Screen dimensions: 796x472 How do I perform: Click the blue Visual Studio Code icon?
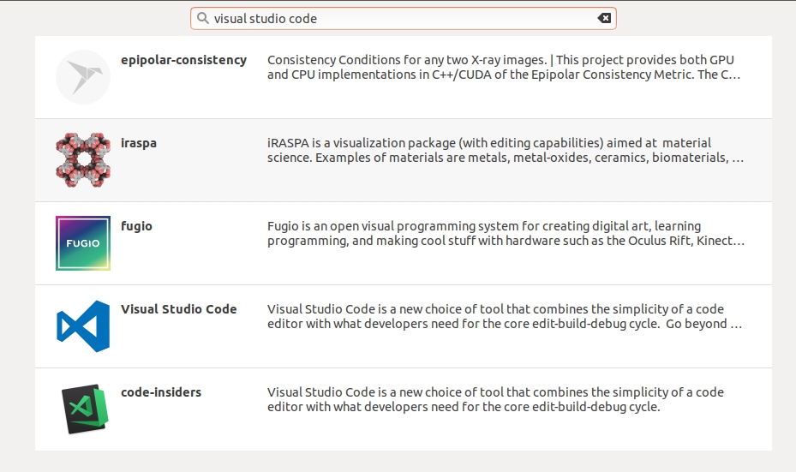click(83, 326)
